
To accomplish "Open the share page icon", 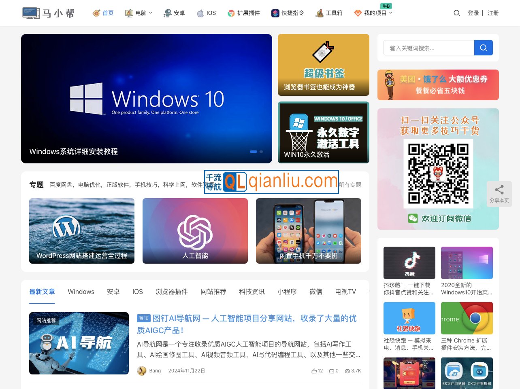I will 499,190.
